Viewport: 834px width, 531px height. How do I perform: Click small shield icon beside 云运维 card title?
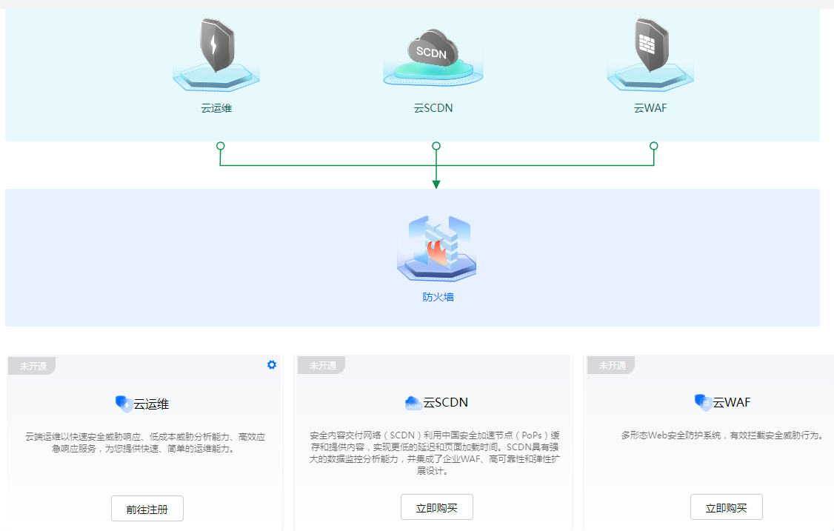click(x=124, y=404)
